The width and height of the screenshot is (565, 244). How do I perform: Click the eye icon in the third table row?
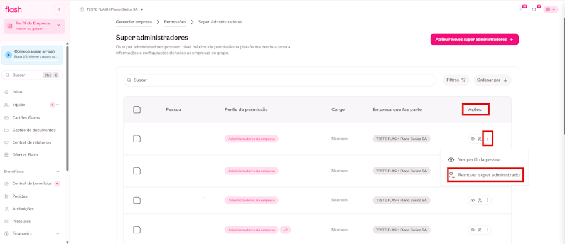[x=473, y=200]
